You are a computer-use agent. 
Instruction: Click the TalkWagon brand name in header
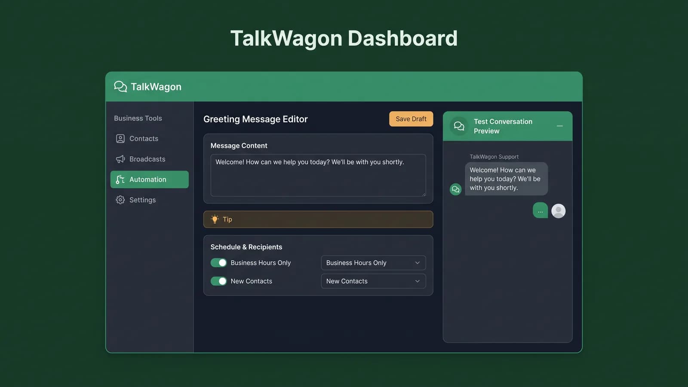[x=156, y=87]
